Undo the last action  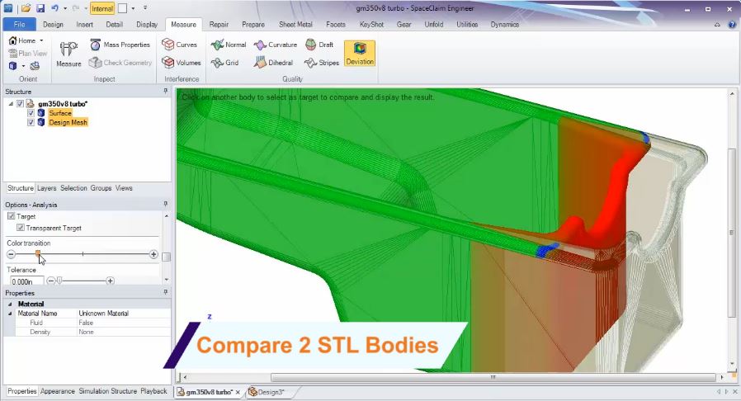54,8
